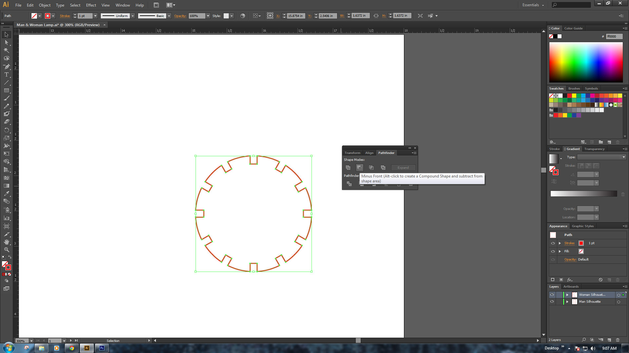
Task: Select the Zoom tool in toolbar
Action: coord(7,249)
